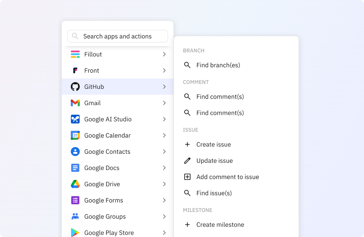Click the Fillout app icon
Screen dimensions: 364x237
75,54
